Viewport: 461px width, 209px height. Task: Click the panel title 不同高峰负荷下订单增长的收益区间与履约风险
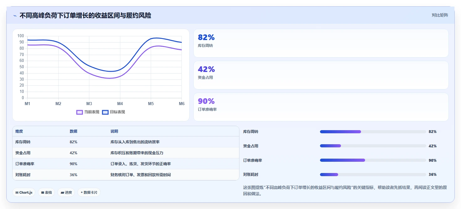(x=85, y=15)
